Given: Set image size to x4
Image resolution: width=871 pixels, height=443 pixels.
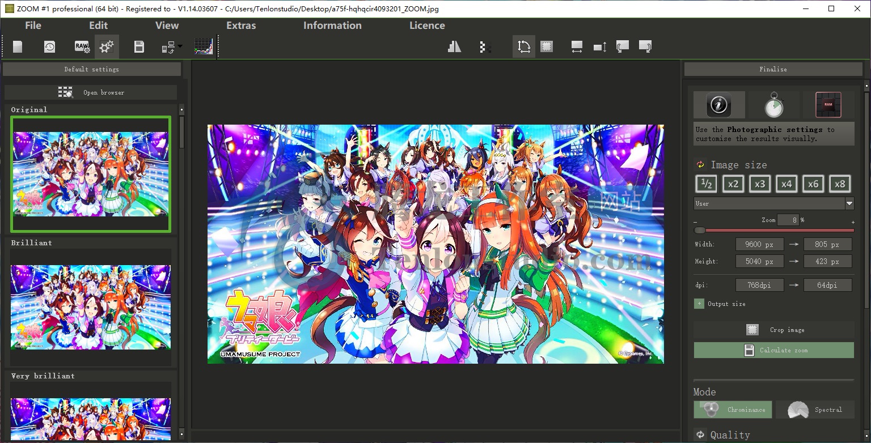Looking at the screenshot, I should pos(787,184).
